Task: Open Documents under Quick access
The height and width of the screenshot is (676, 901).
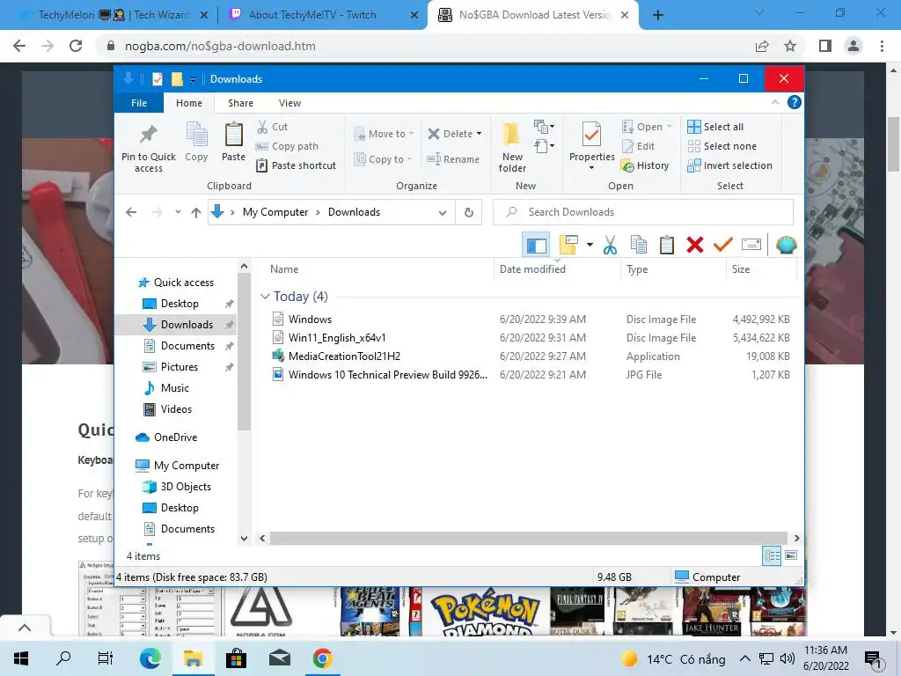Action: (x=187, y=345)
